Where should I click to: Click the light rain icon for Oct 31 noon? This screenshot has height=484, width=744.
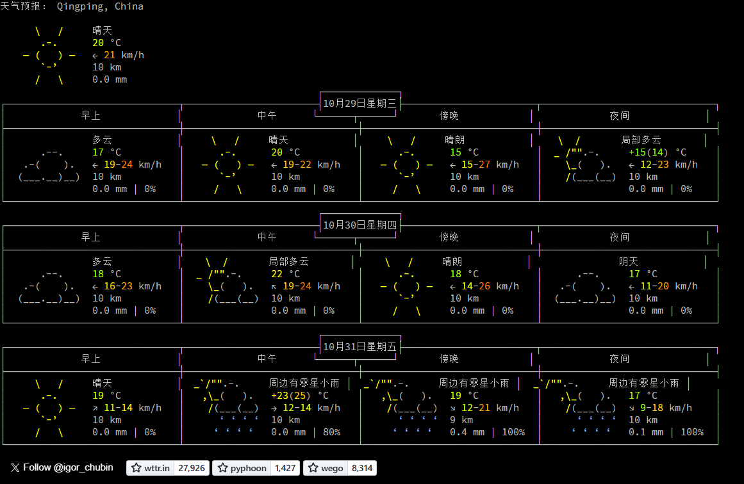tap(227, 407)
